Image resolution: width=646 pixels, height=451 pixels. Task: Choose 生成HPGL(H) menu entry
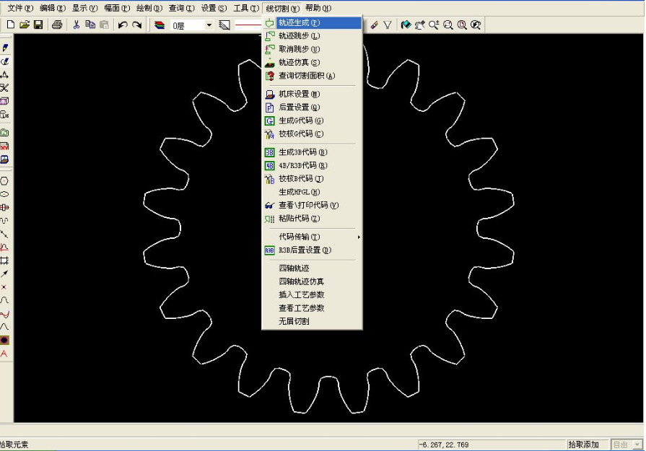point(312,192)
